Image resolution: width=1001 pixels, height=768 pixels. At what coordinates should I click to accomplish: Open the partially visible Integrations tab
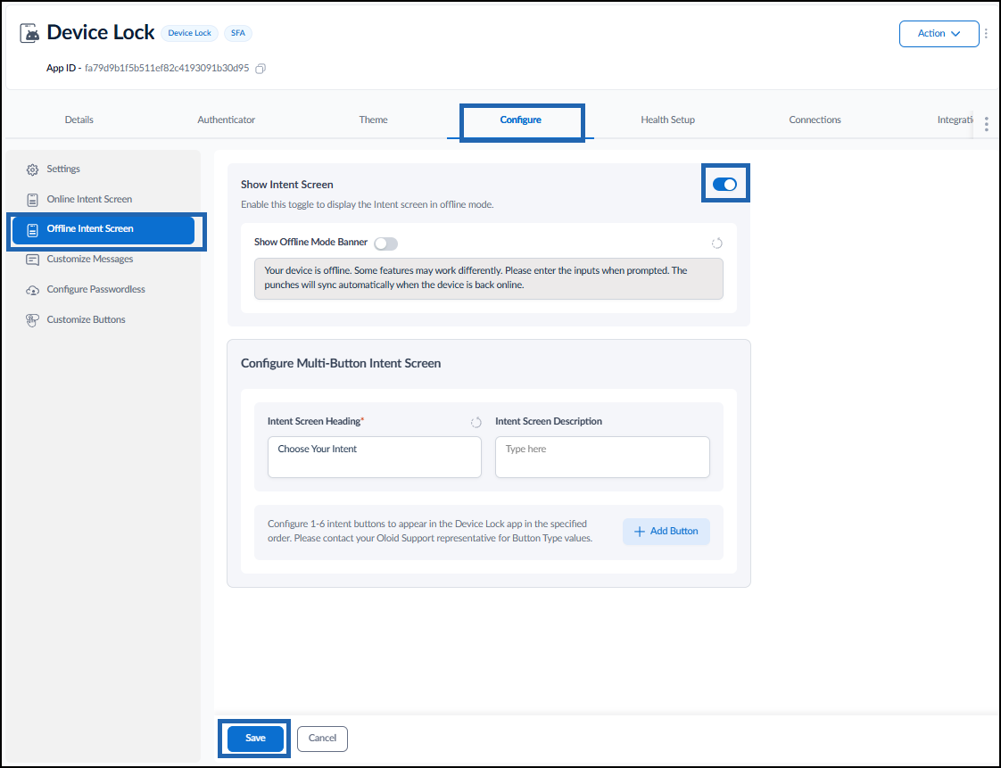pos(955,120)
